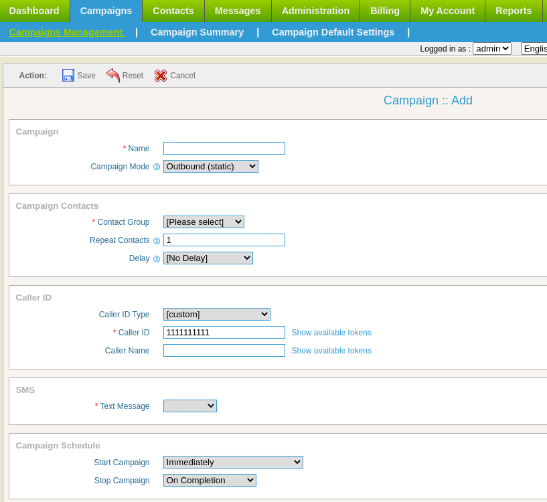Click the Caller ID number field
This screenshot has width=547, height=502.
224,333
